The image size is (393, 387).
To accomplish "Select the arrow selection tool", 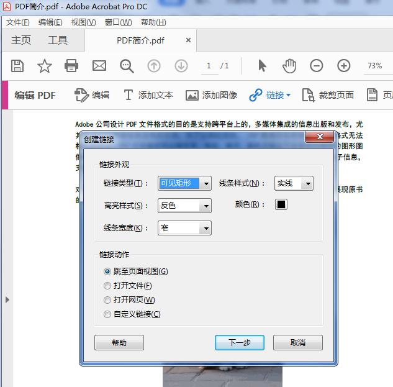I will click(x=262, y=66).
